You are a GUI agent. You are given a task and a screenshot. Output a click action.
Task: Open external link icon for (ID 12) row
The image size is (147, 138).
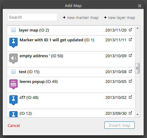[130, 113]
